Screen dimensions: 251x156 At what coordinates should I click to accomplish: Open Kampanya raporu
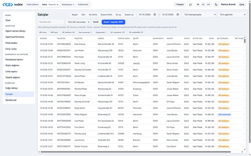click(x=19, y=60)
